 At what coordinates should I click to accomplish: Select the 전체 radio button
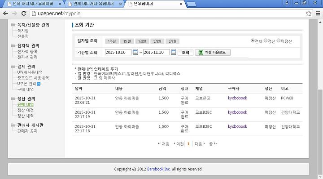point(252,40)
